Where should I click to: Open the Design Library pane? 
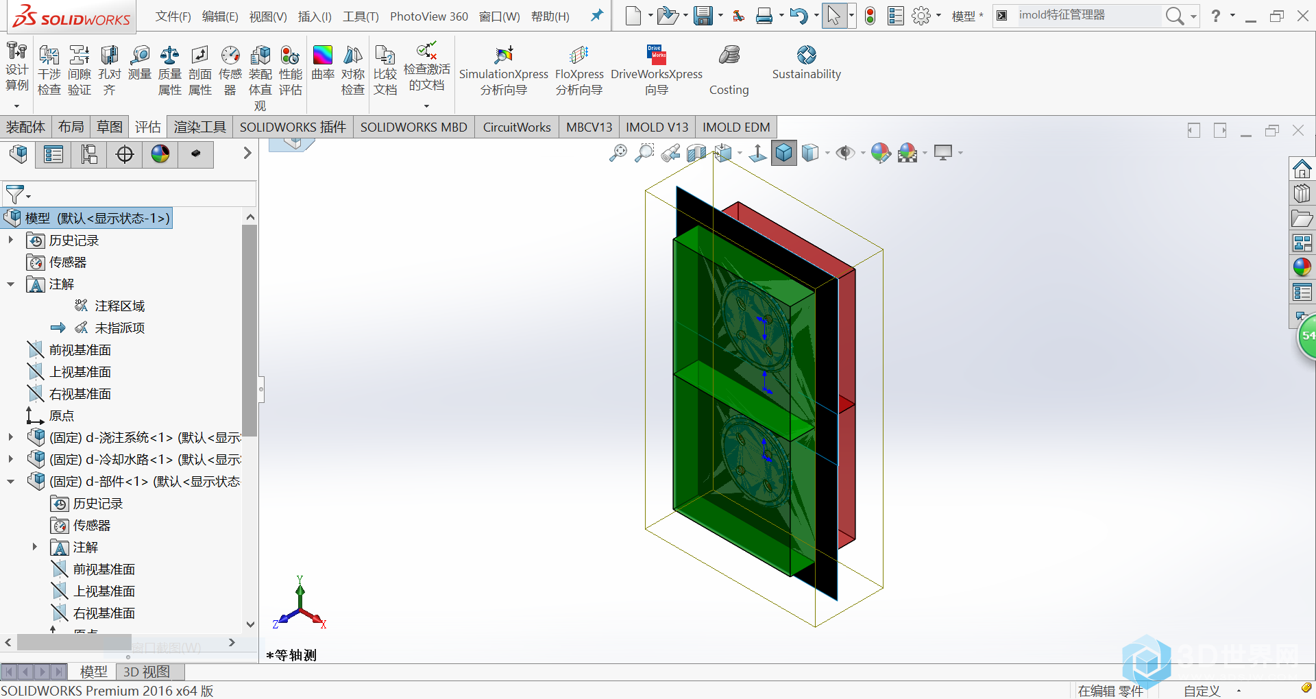pos(1302,193)
